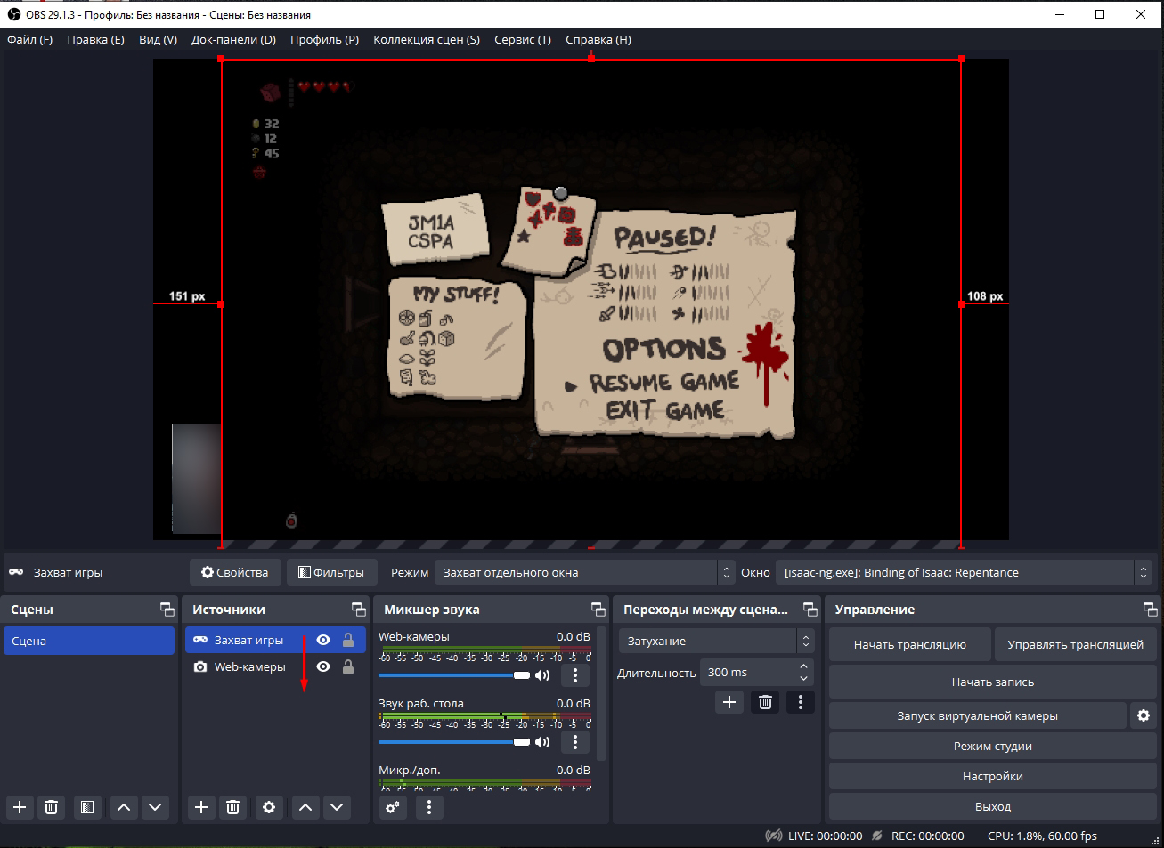Open source properties gear in Sources panel
This screenshot has width=1164, height=848.
(269, 807)
